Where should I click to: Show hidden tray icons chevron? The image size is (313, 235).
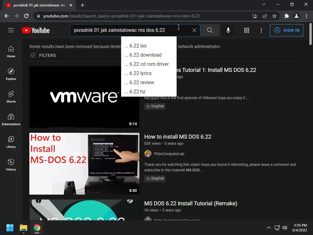click(x=269, y=228)
